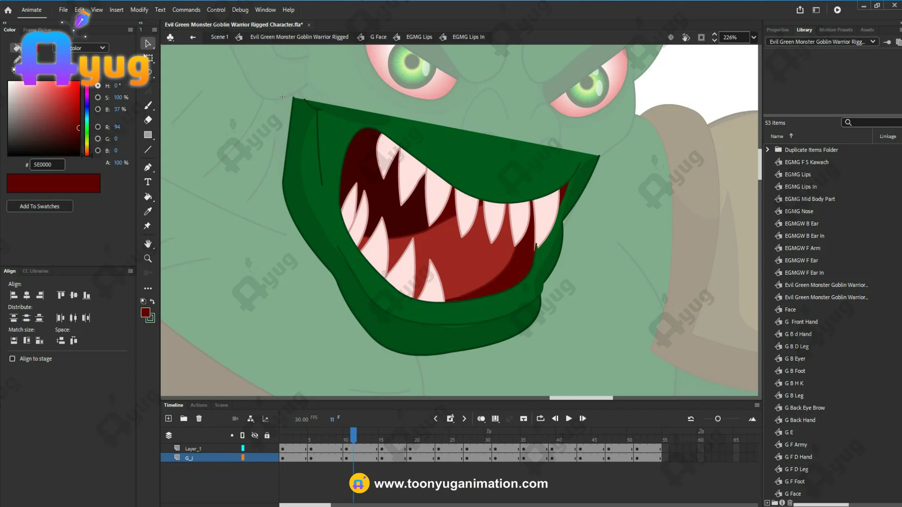
Task: Select the Red channel radio button
Action: click(98, 127)
